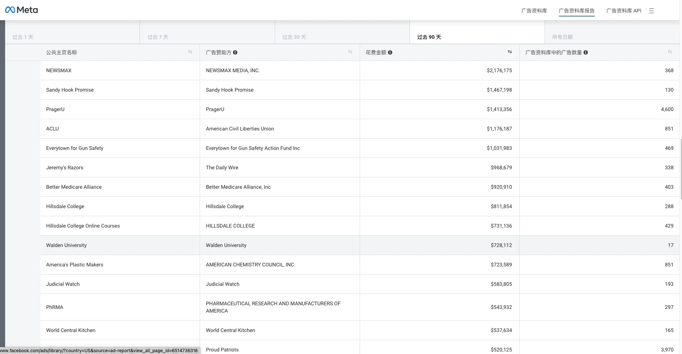
Task: Open 广告资料库报告 in top navigation
Action: click(577, 11)
